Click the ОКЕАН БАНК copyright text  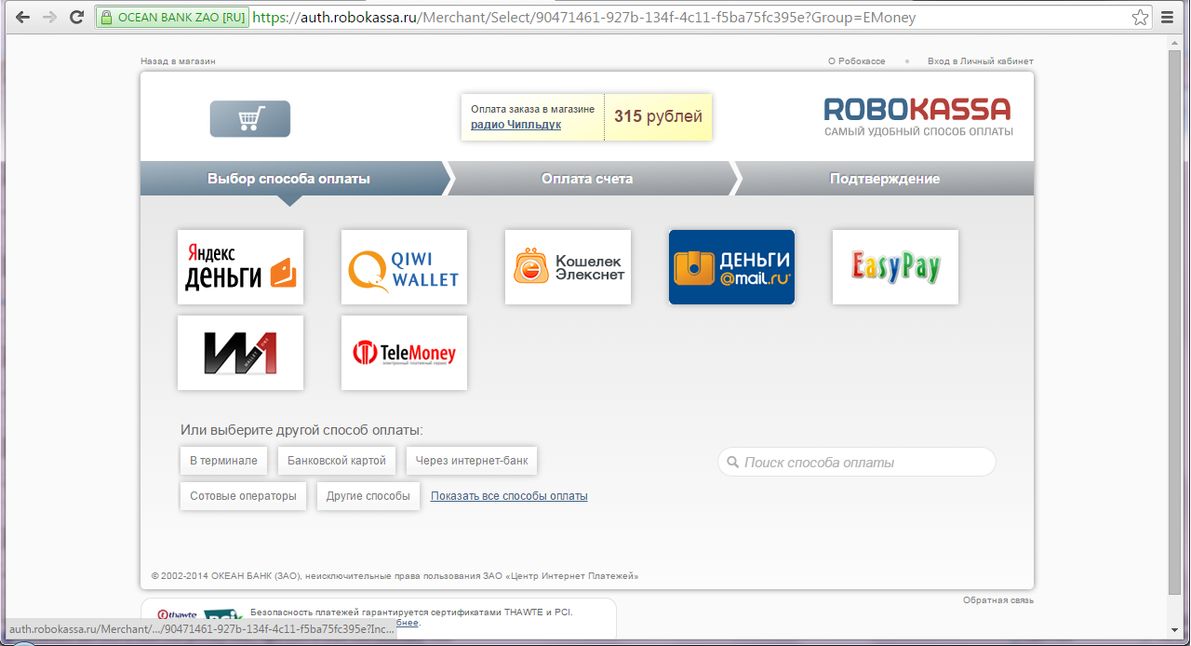click(395, 576)
